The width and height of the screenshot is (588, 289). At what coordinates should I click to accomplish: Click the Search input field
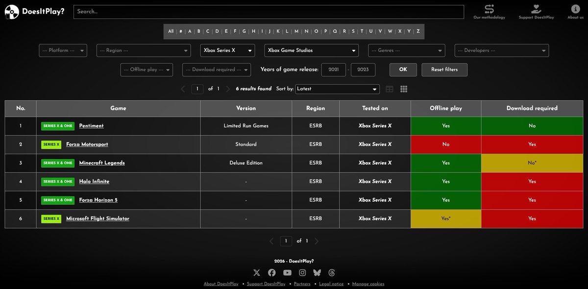point(269,12)
